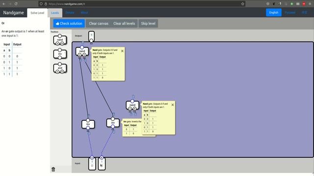Open the About page link

[84, 13]
